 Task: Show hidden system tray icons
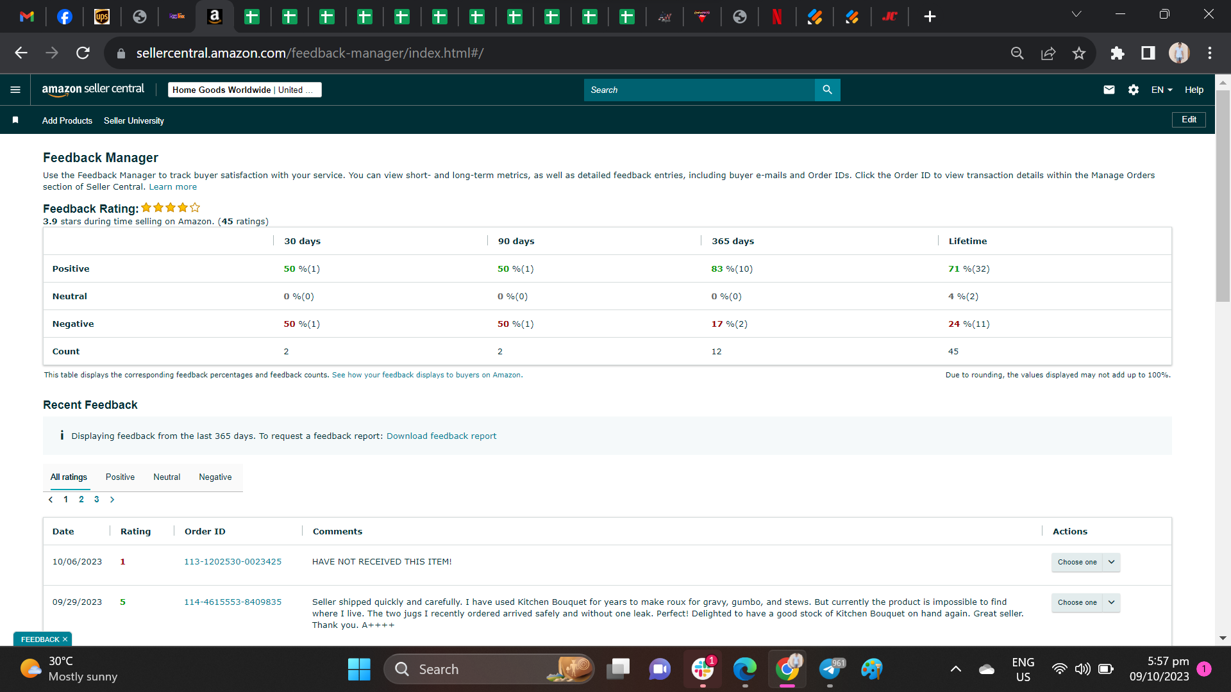pyautogui.click(x=955, y=669)
